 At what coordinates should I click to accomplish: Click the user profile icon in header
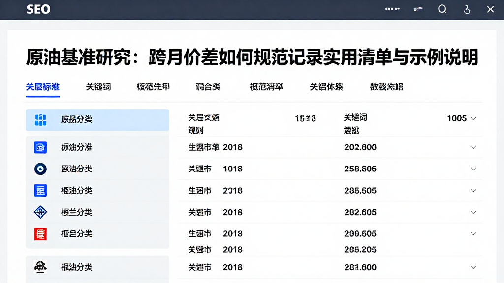tap(467, 10)
